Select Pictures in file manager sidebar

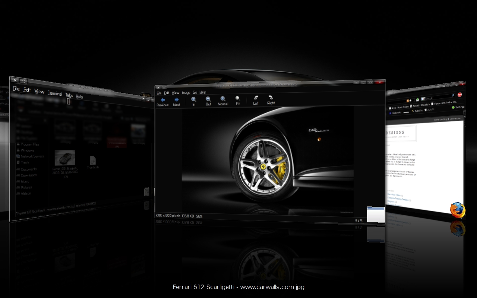click(x=24, y=187)
